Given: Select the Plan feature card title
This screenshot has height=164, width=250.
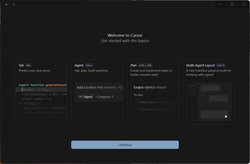Looking at the screenshot, I should click(133, 65).
